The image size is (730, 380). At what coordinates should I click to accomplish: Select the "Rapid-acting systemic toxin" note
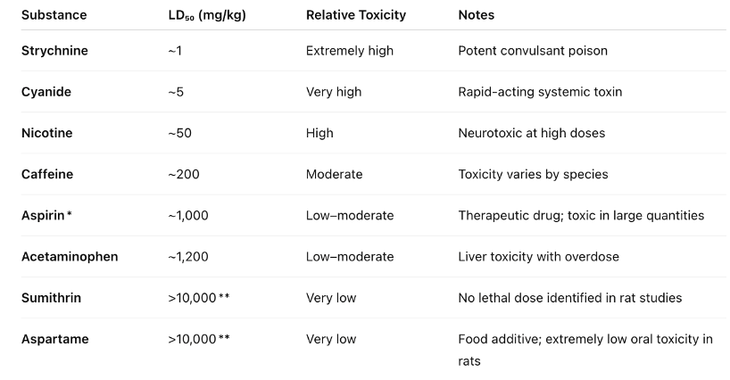[539, 92]
